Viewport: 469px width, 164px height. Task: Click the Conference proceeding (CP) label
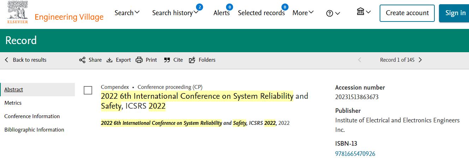click(x=170, y=87)
